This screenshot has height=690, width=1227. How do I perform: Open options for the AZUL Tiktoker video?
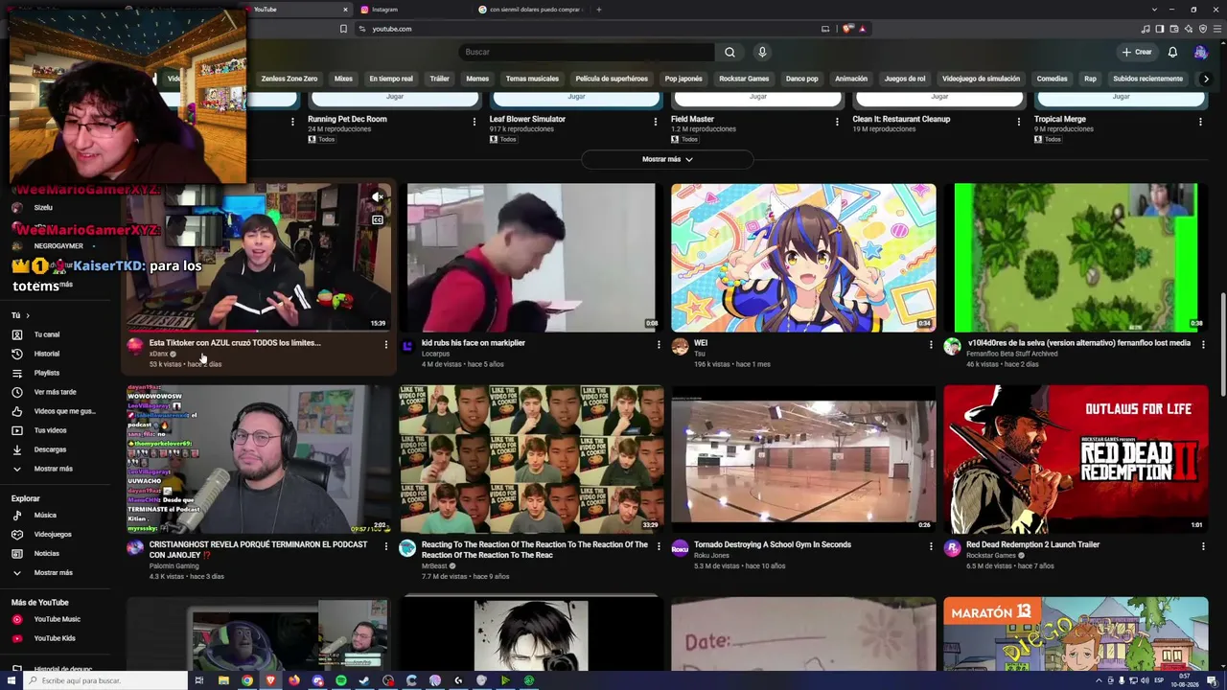(x=386, y=344)
